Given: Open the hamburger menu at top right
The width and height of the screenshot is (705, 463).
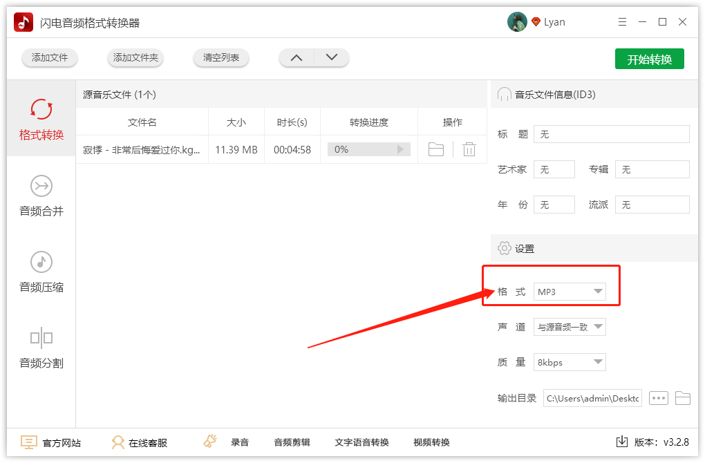Looking at the screenshot, I should [x=621, y=21].
